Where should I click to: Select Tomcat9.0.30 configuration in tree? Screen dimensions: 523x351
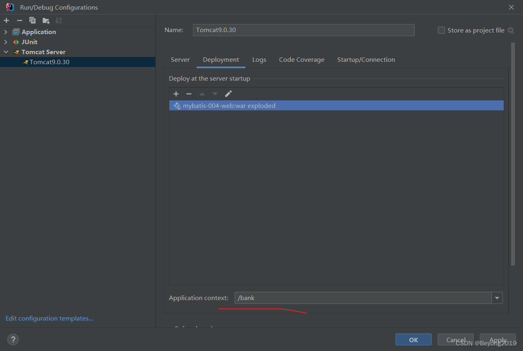point(77,62)
